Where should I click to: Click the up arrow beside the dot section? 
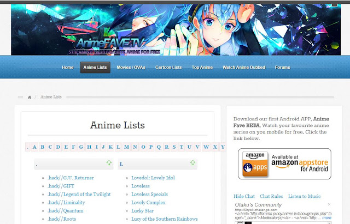click(x=109, y=163)
